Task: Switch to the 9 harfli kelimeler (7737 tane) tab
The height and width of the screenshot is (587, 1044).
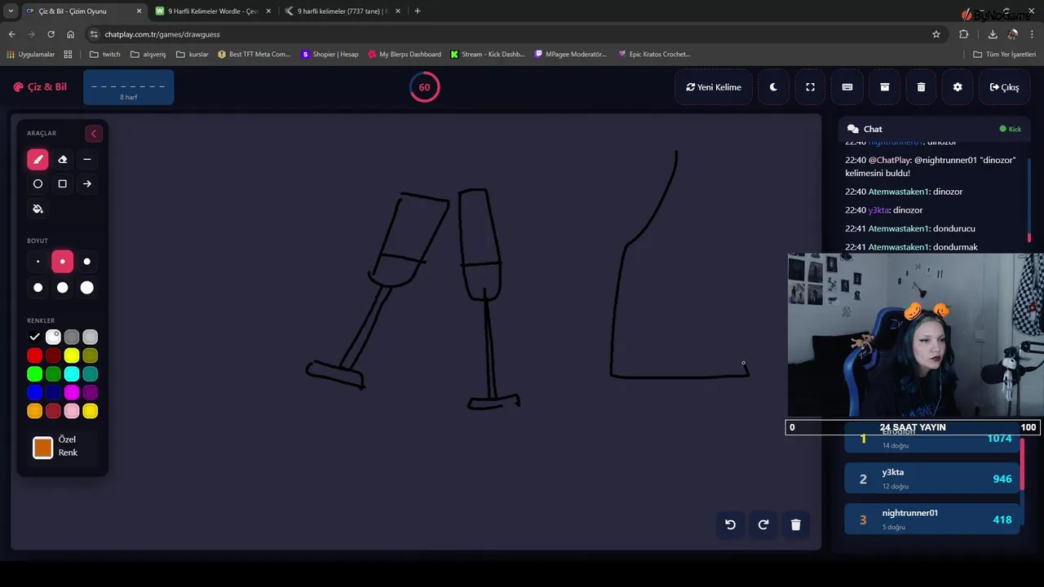Action: [343, 11]
